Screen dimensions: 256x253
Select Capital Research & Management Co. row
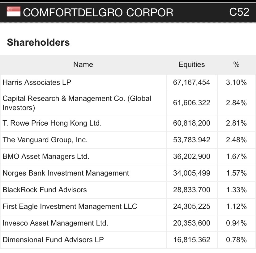pyautogui.click(x=77, y=103)
